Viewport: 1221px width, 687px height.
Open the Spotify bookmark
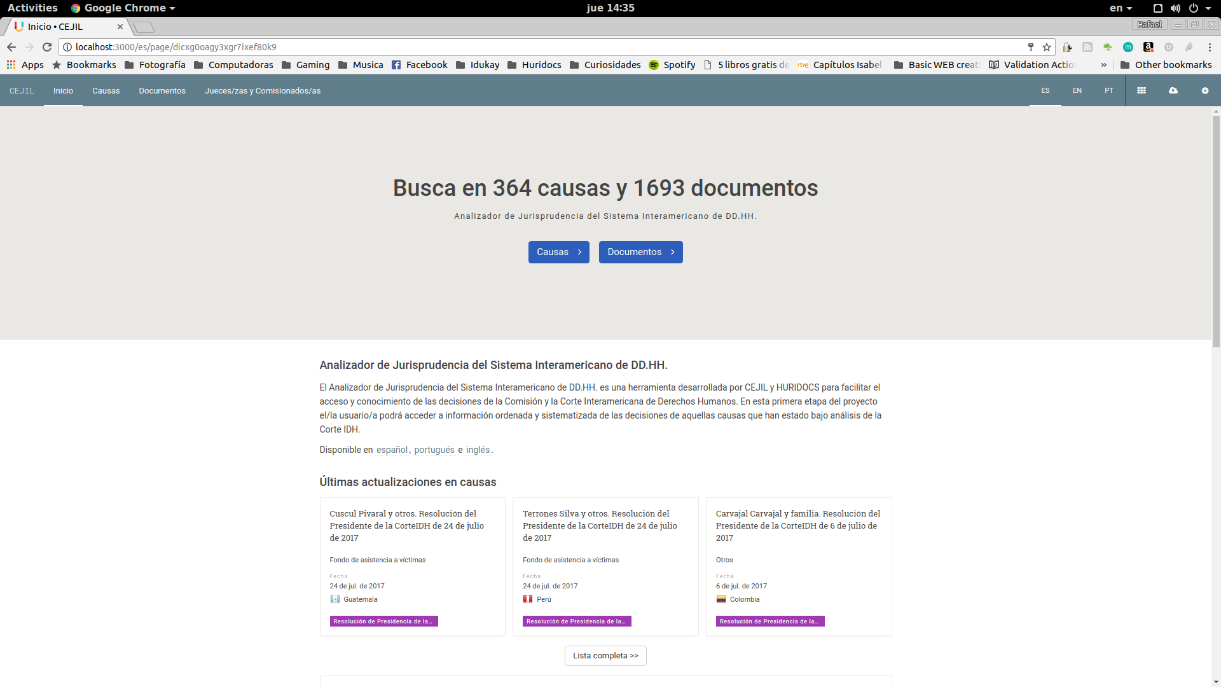[672, 65]
